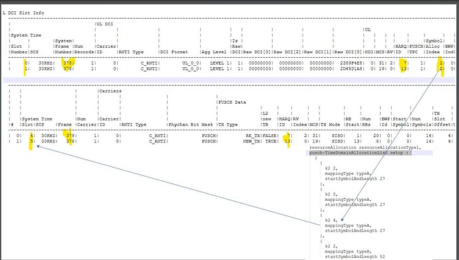Viewport: 459px width, 260px height.
Task: Click 'resourceAllocation resourceAllocationType1' line
Action: pos(365,148)
